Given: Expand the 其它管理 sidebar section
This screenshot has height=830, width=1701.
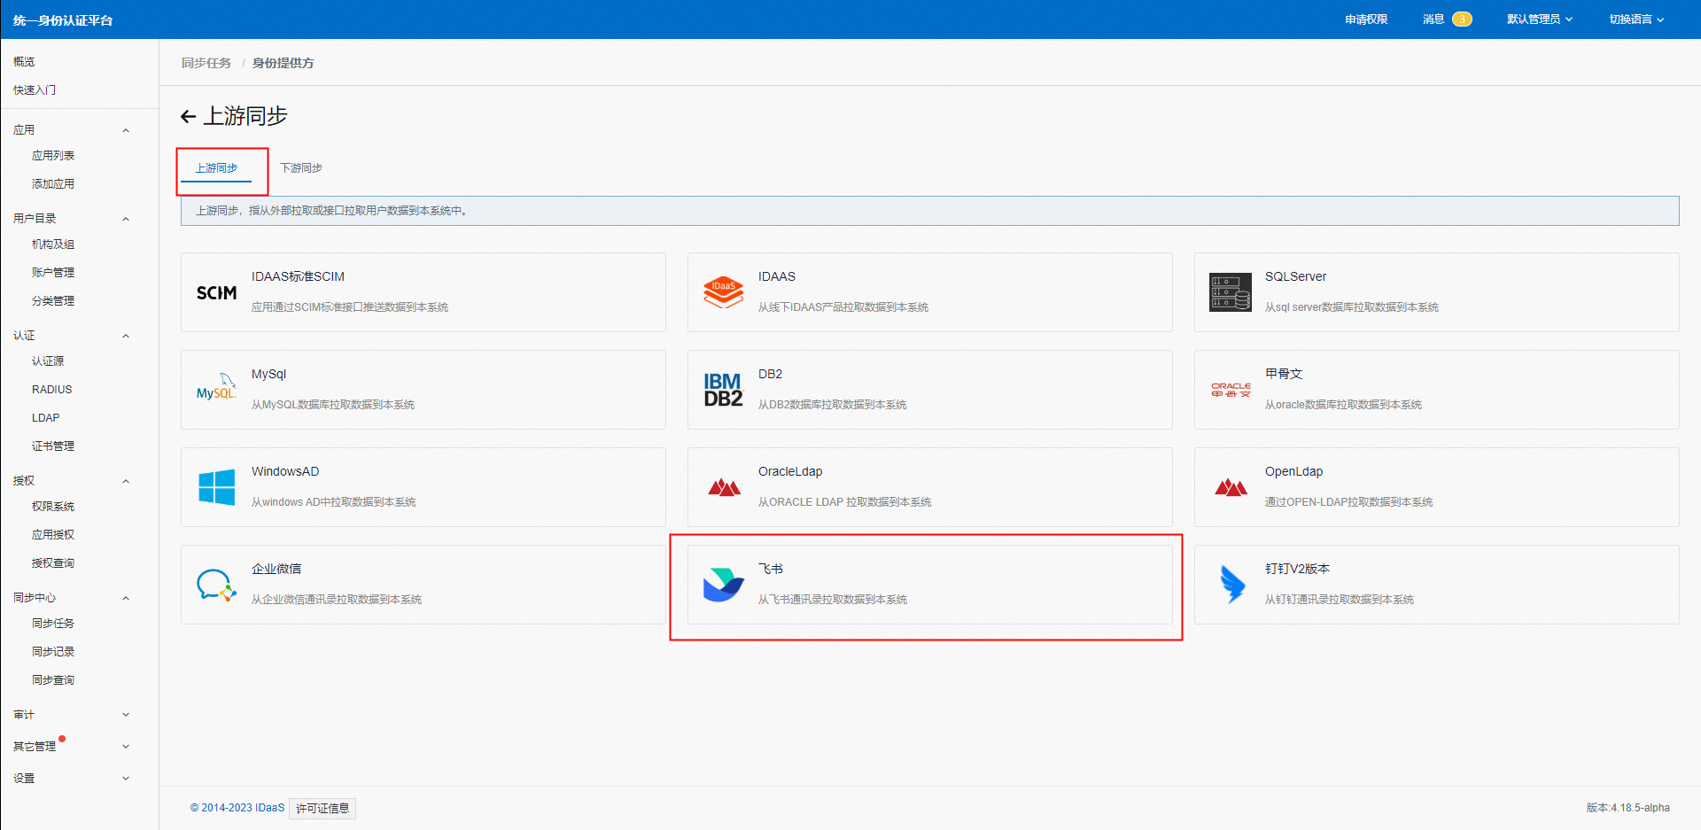Looking at the screenshot, I should coord(126,747).
